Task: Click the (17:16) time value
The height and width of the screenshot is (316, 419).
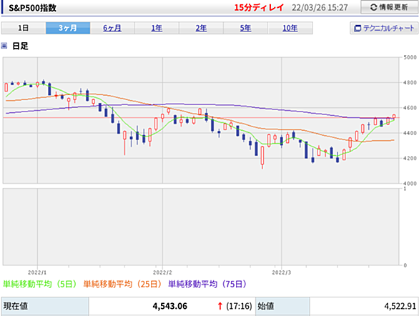Action: click(x=239, y=306)
